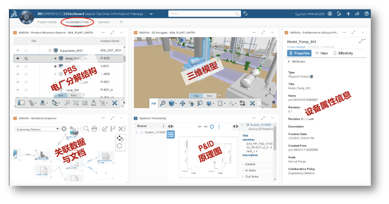Select the rotate tool in 3D Navigate toolbar

coord(191,103)
